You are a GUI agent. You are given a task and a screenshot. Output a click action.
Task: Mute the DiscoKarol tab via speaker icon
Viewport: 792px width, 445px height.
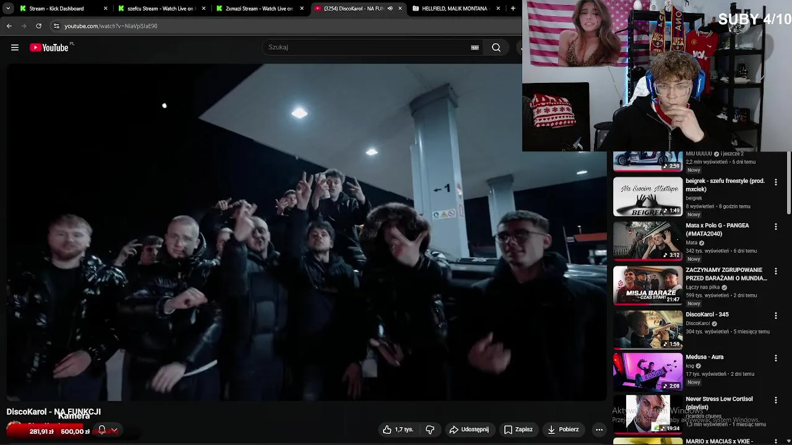click(390, 9)
